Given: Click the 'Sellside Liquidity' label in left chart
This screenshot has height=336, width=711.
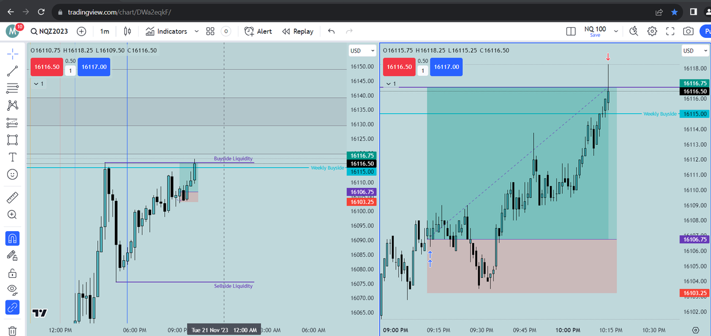Looking at the screenshot, I should click(233, 286).
